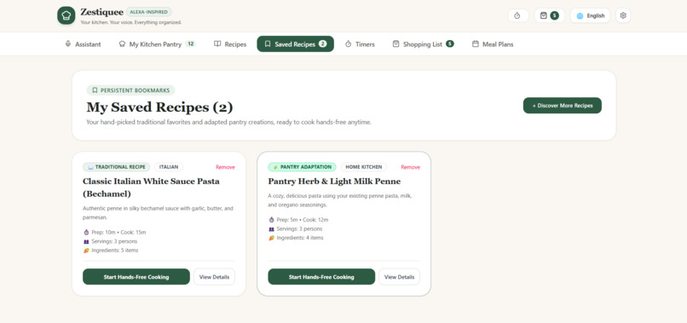View Details of Pantry Herb & Light Milk Penne
The height and width of the screenshot is (323, 687).
399,277
